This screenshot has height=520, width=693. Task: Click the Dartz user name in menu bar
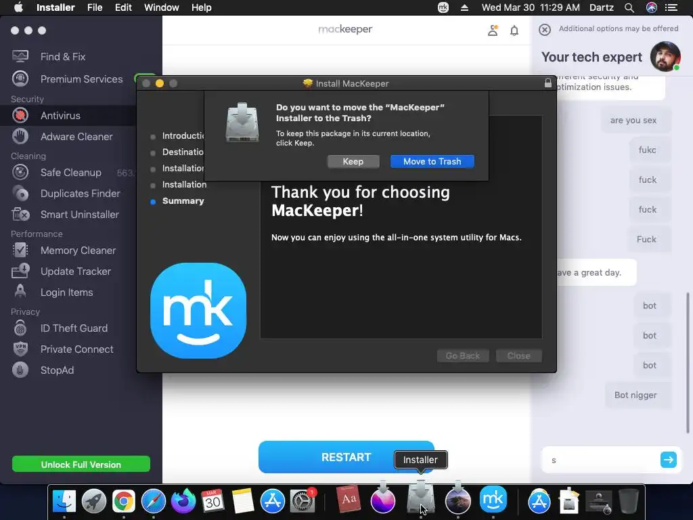(x=601, y=7)
